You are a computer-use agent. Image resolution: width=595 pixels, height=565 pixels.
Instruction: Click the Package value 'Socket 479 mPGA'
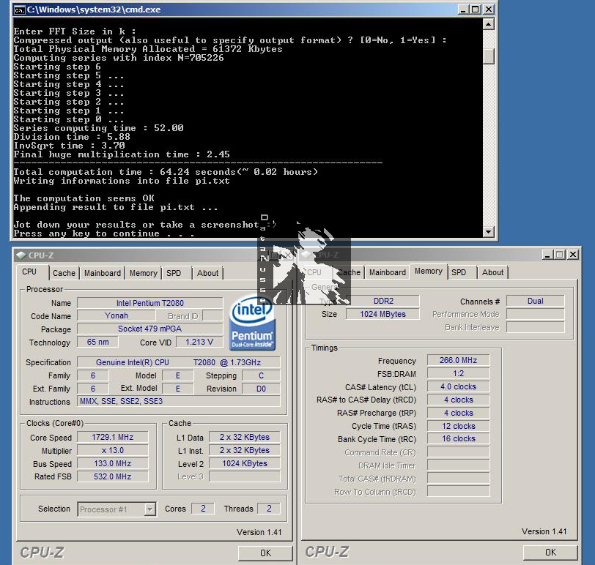pyautogui.click(x=150, y=329)
